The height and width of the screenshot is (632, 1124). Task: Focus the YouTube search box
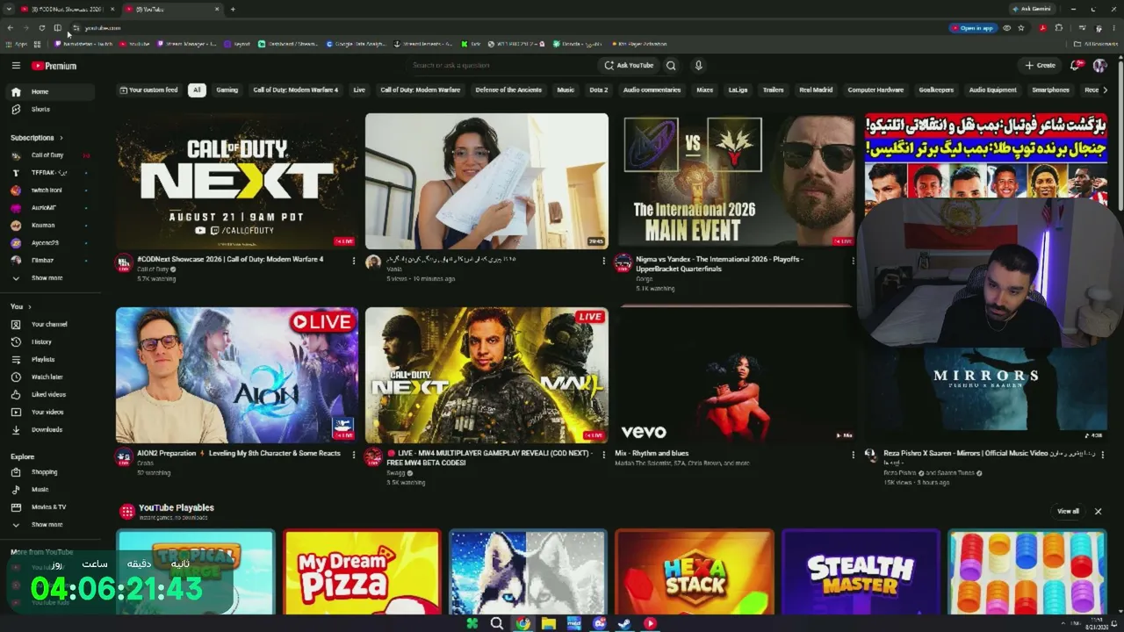pos(501,65)
